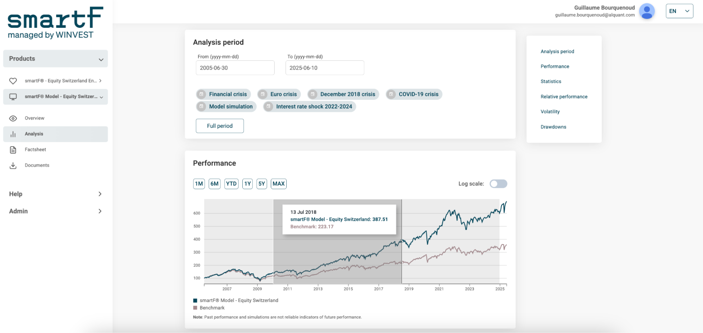703x333 pixels.
Task: Click the smartF logo
Action: (x=56, y=23)
